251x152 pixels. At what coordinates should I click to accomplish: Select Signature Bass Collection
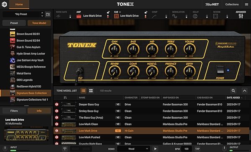point(26,93)
